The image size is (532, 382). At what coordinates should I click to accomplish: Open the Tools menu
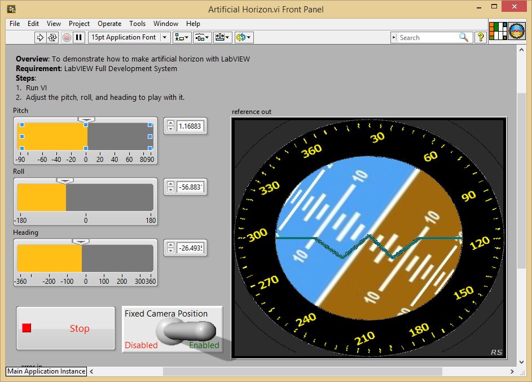[137, 24]
